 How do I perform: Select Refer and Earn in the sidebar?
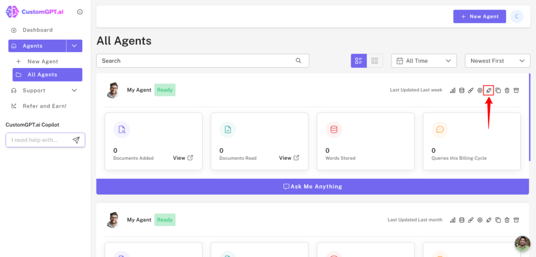[44, 106]
